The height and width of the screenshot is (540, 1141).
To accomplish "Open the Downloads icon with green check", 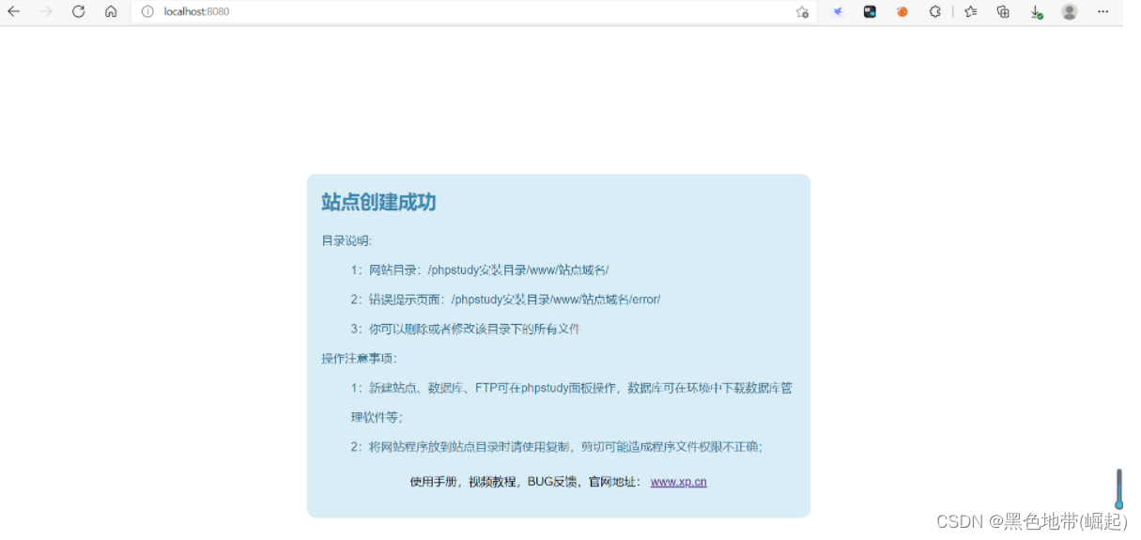I will (x=1037, y=12).
